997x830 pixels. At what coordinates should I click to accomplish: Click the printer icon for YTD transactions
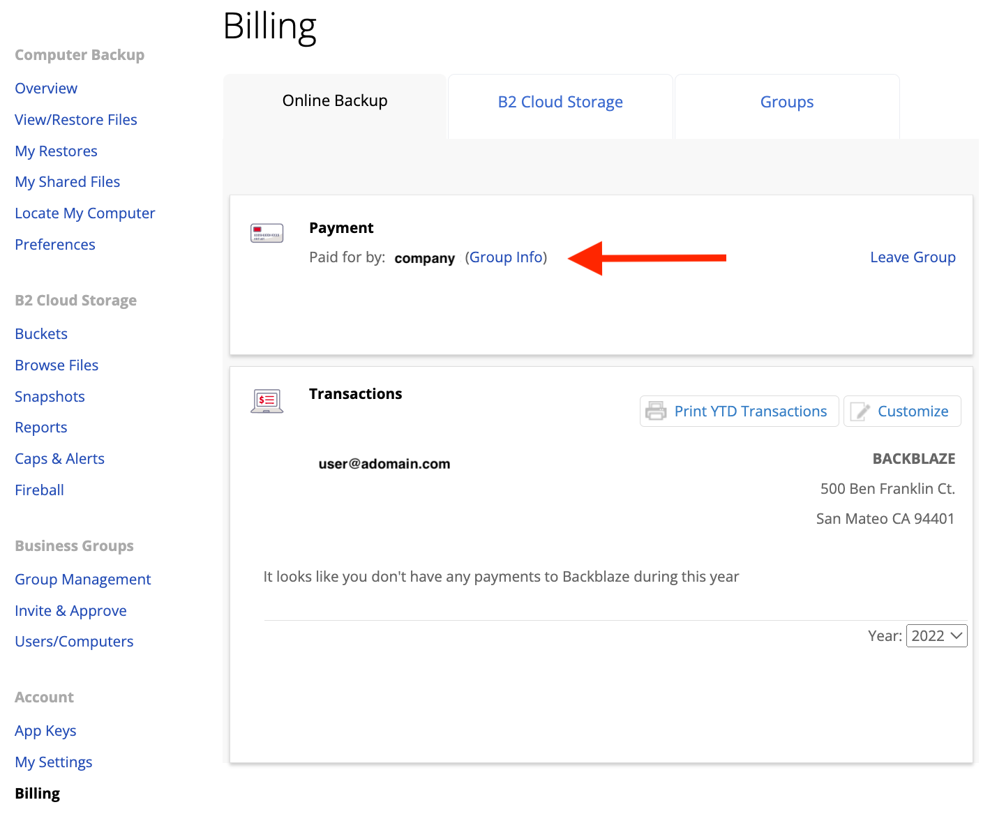click(x=656, y=411)
